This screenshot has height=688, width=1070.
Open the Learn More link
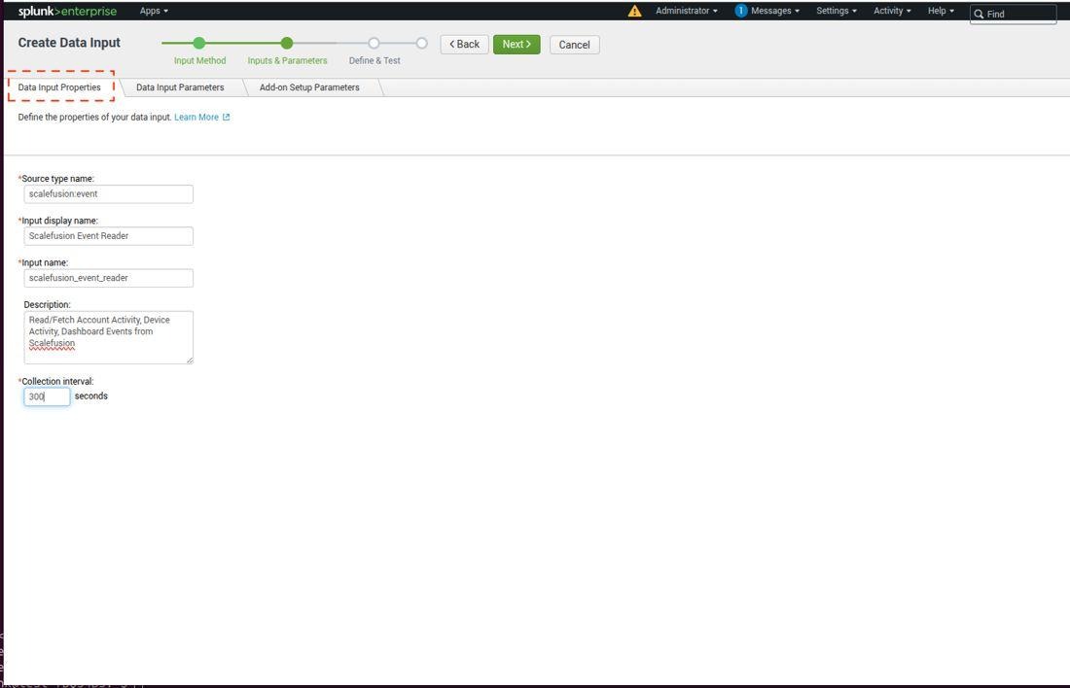pyautogui.click(x=196, y=118)
